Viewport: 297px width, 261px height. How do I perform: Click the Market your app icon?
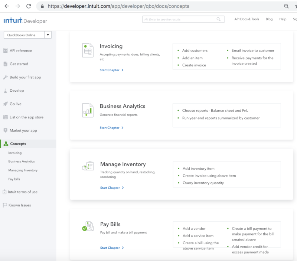point(5,130)
